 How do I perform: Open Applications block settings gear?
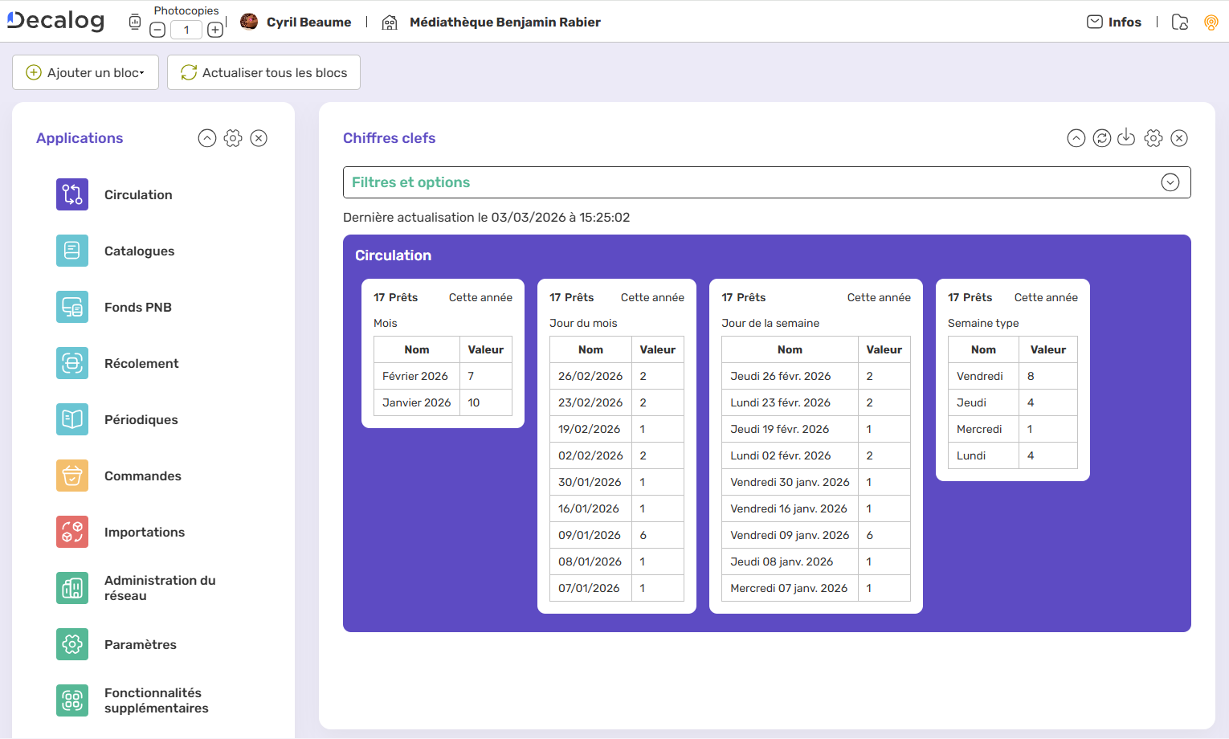233,137
